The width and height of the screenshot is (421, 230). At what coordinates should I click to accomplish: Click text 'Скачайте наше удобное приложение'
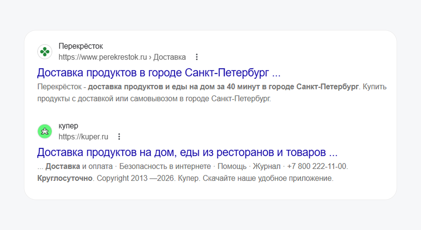pos(267,178)
